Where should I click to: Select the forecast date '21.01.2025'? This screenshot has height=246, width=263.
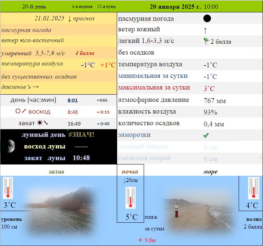click(49, 18)
